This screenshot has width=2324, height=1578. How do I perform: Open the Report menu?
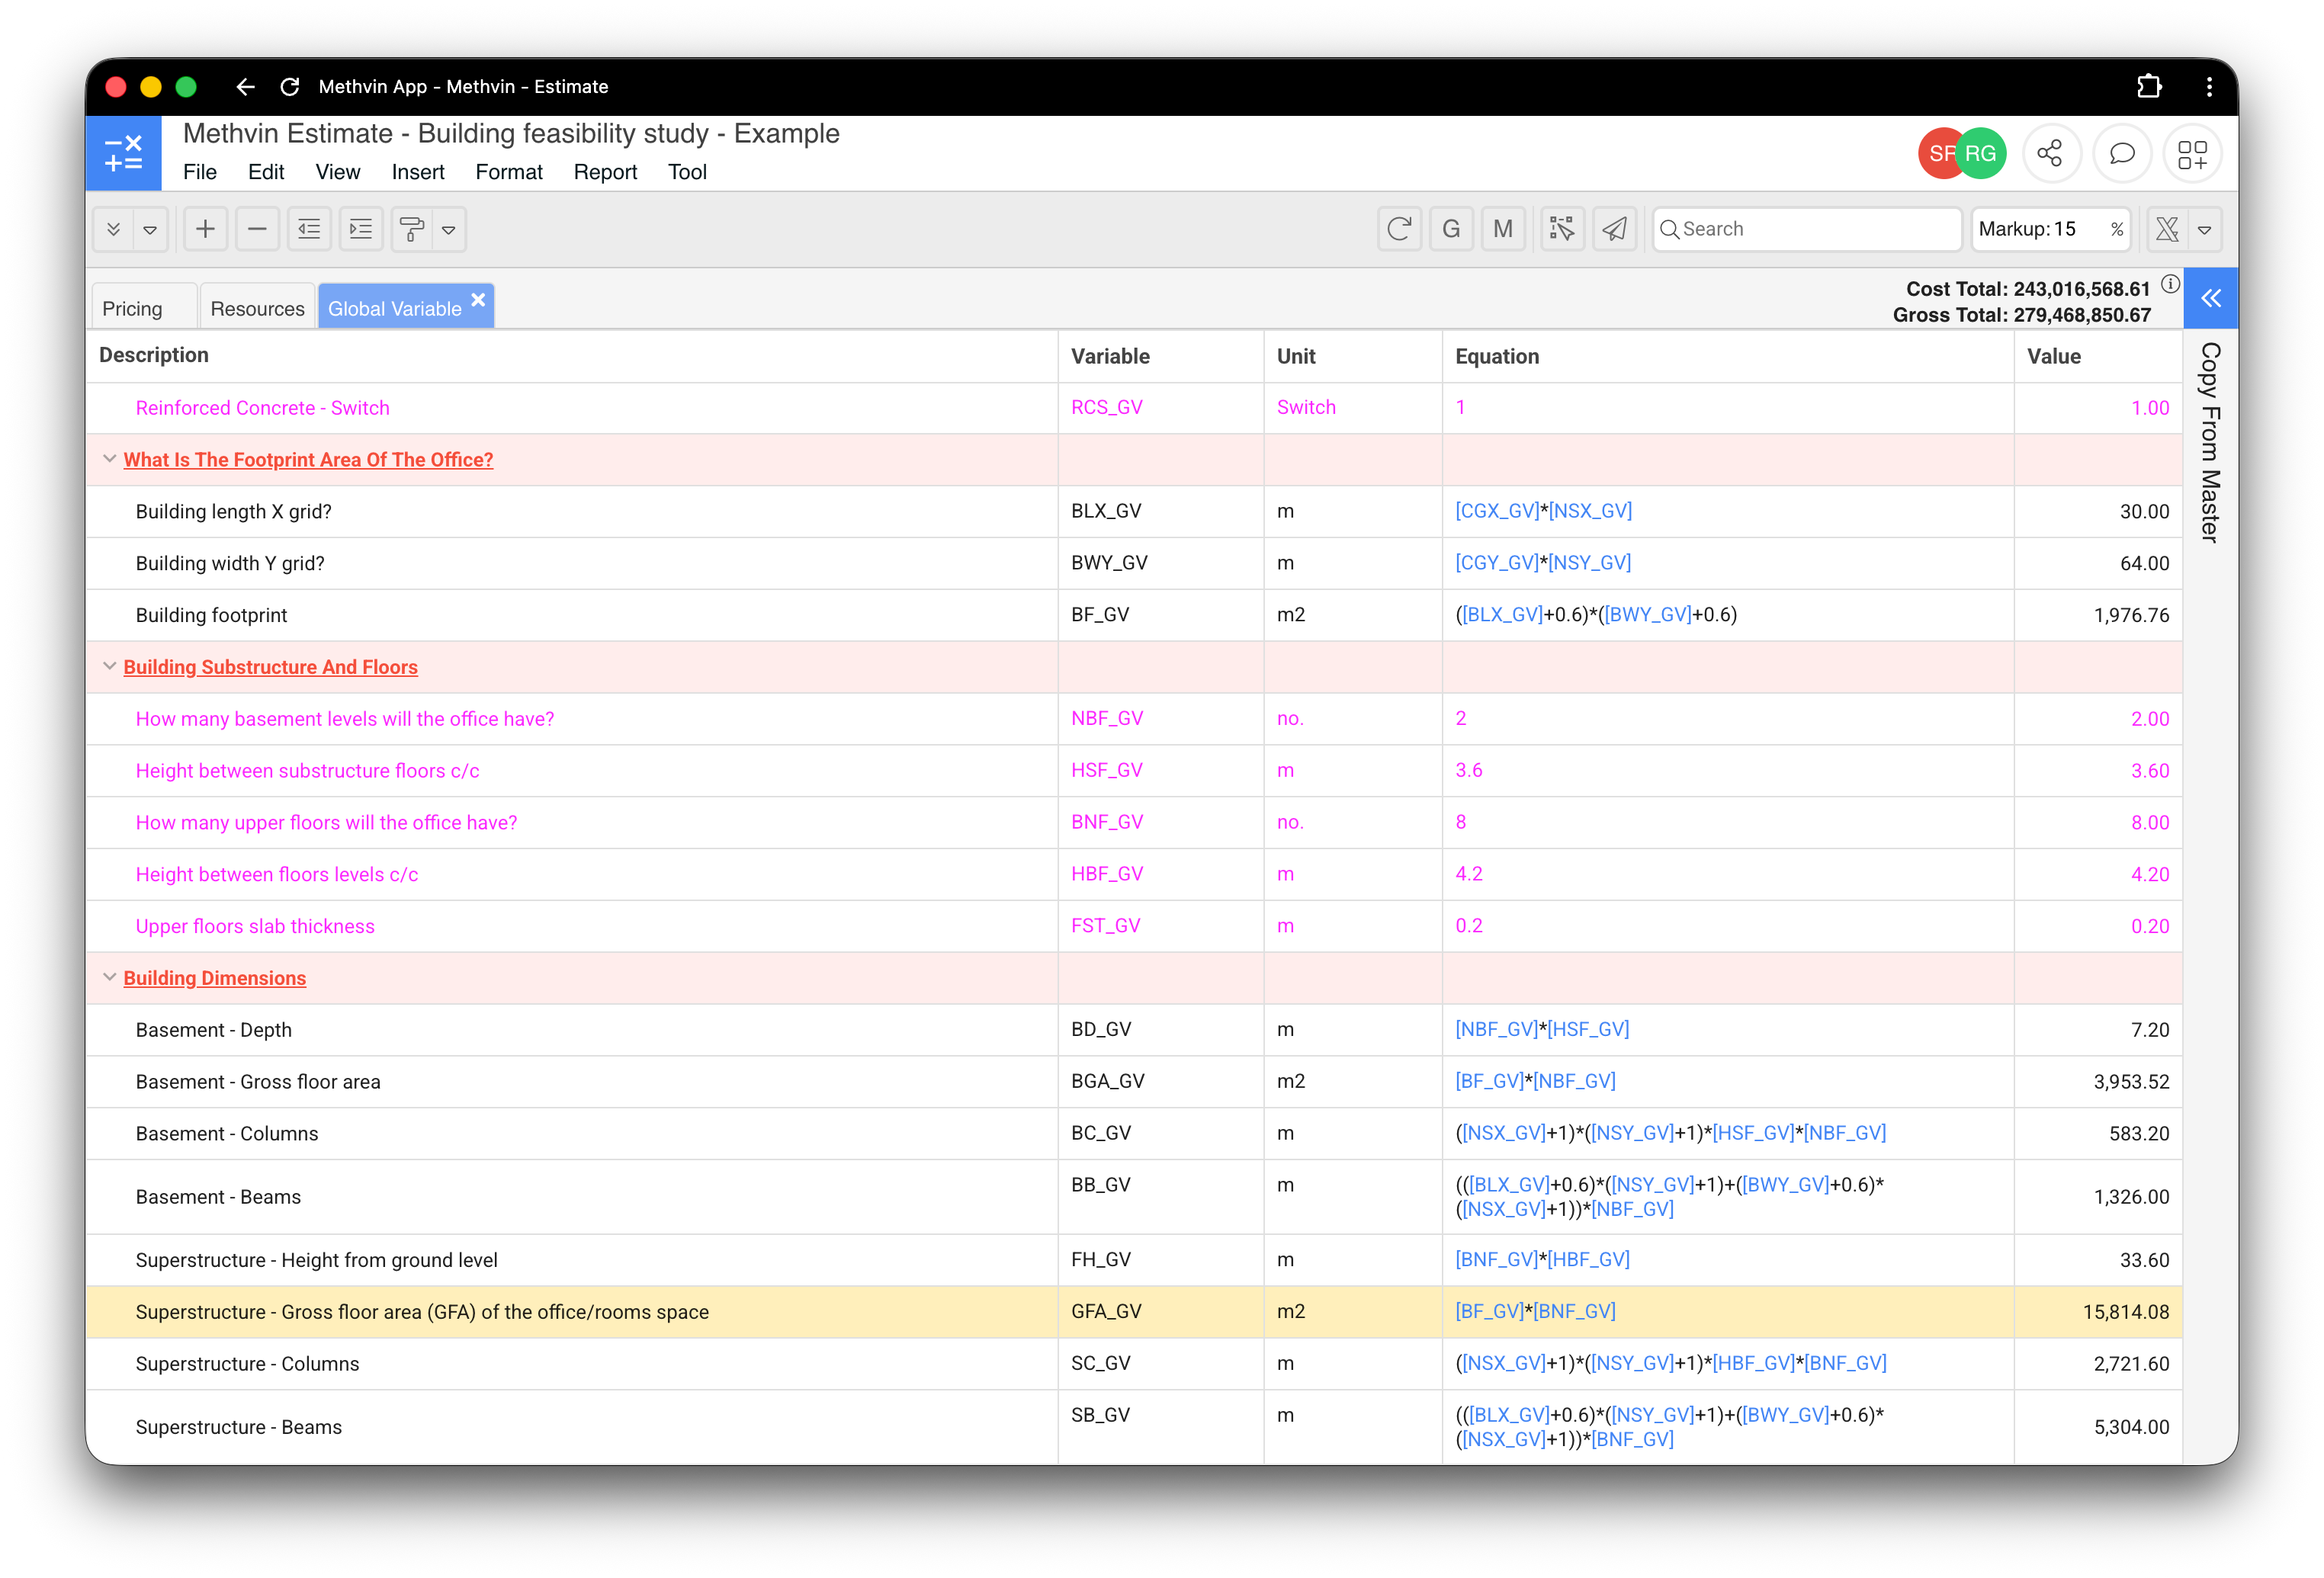pos(605,172)
